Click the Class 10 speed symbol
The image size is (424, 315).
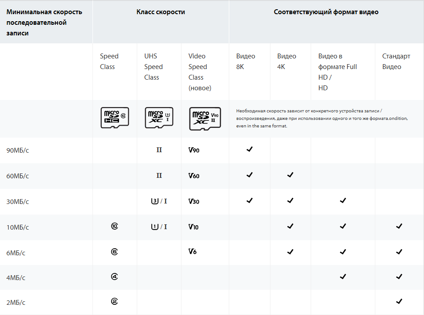[115, 227]
